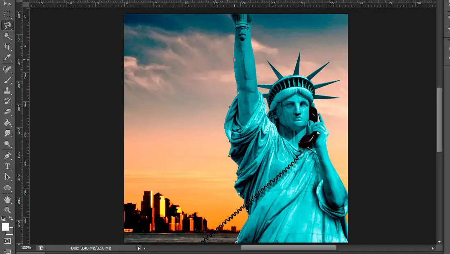Select the Eyedropper tool
Viewport: 450px width, 254px height.
click(x=7, y=57)
